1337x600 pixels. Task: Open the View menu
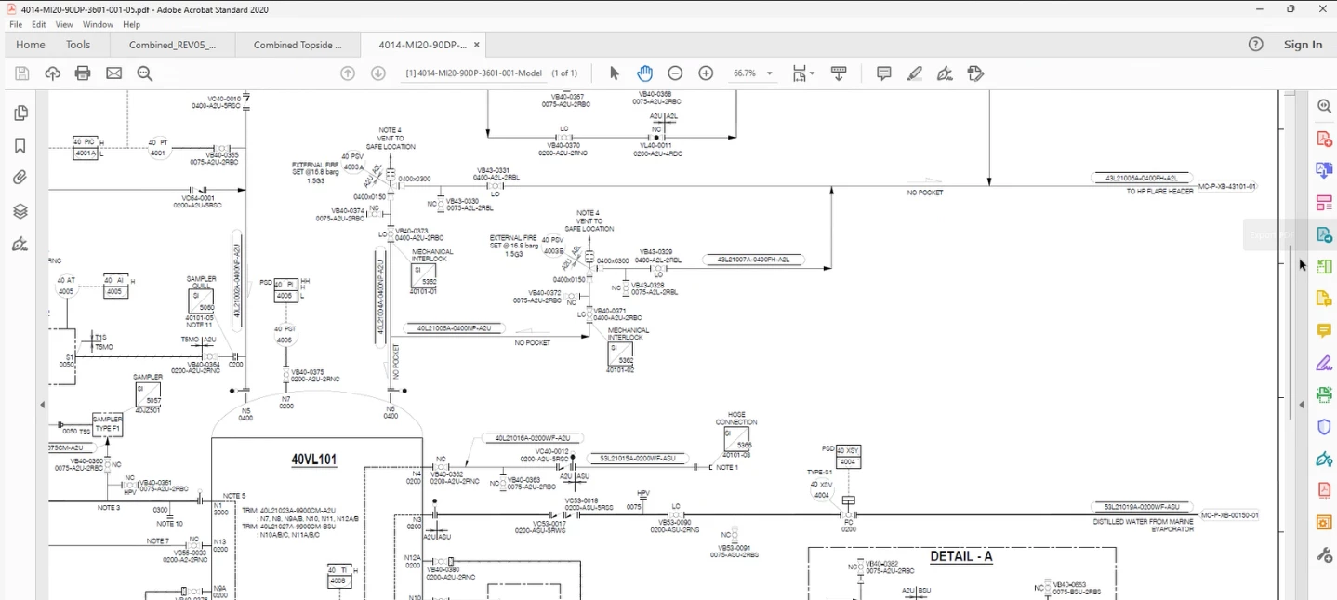[x=64, y=24]
